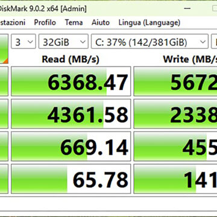
Task: Click the write result starting with 2338
Action: click(x=175, y=114)
